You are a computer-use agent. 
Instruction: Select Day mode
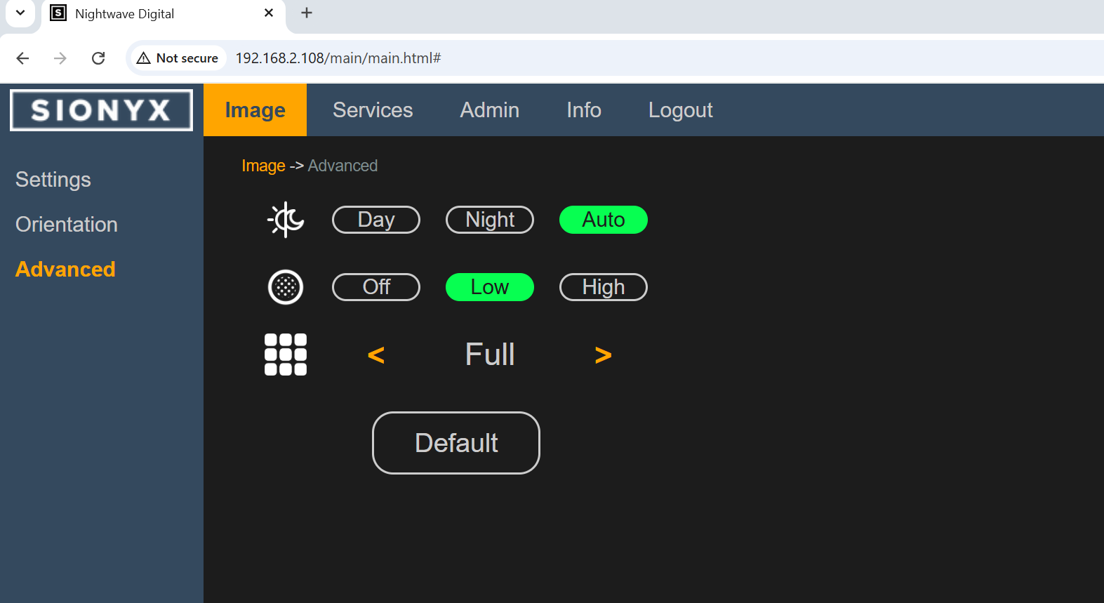pos(376,220)
